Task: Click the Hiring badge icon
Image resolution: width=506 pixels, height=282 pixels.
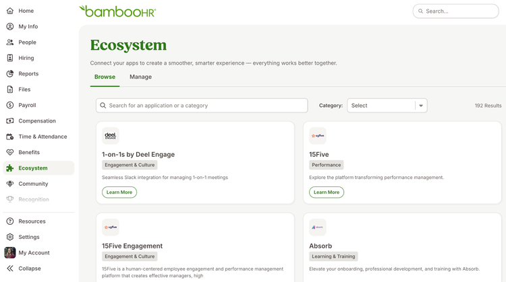Action: (x=10, y=58)
